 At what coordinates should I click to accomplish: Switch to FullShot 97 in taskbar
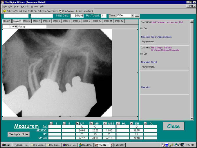pos(118,145)
